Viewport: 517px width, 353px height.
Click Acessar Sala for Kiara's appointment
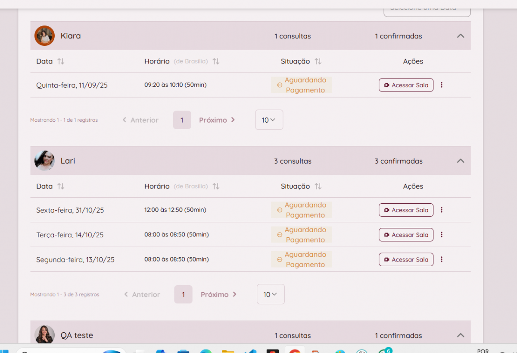(x=406, y=85)
